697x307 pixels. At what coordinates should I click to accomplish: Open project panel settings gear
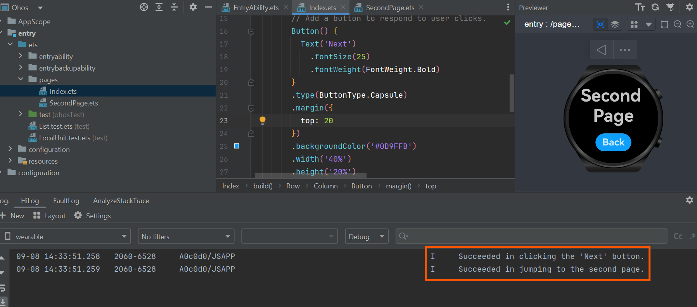[193, 7]
